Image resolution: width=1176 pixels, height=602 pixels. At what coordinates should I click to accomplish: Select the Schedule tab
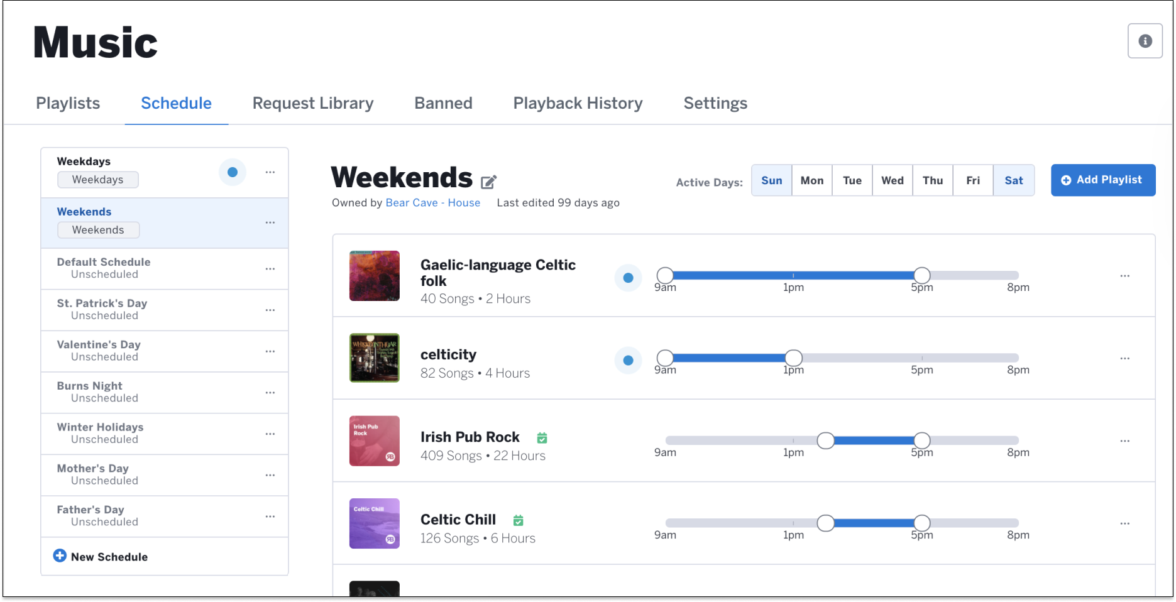pos(176,103)
